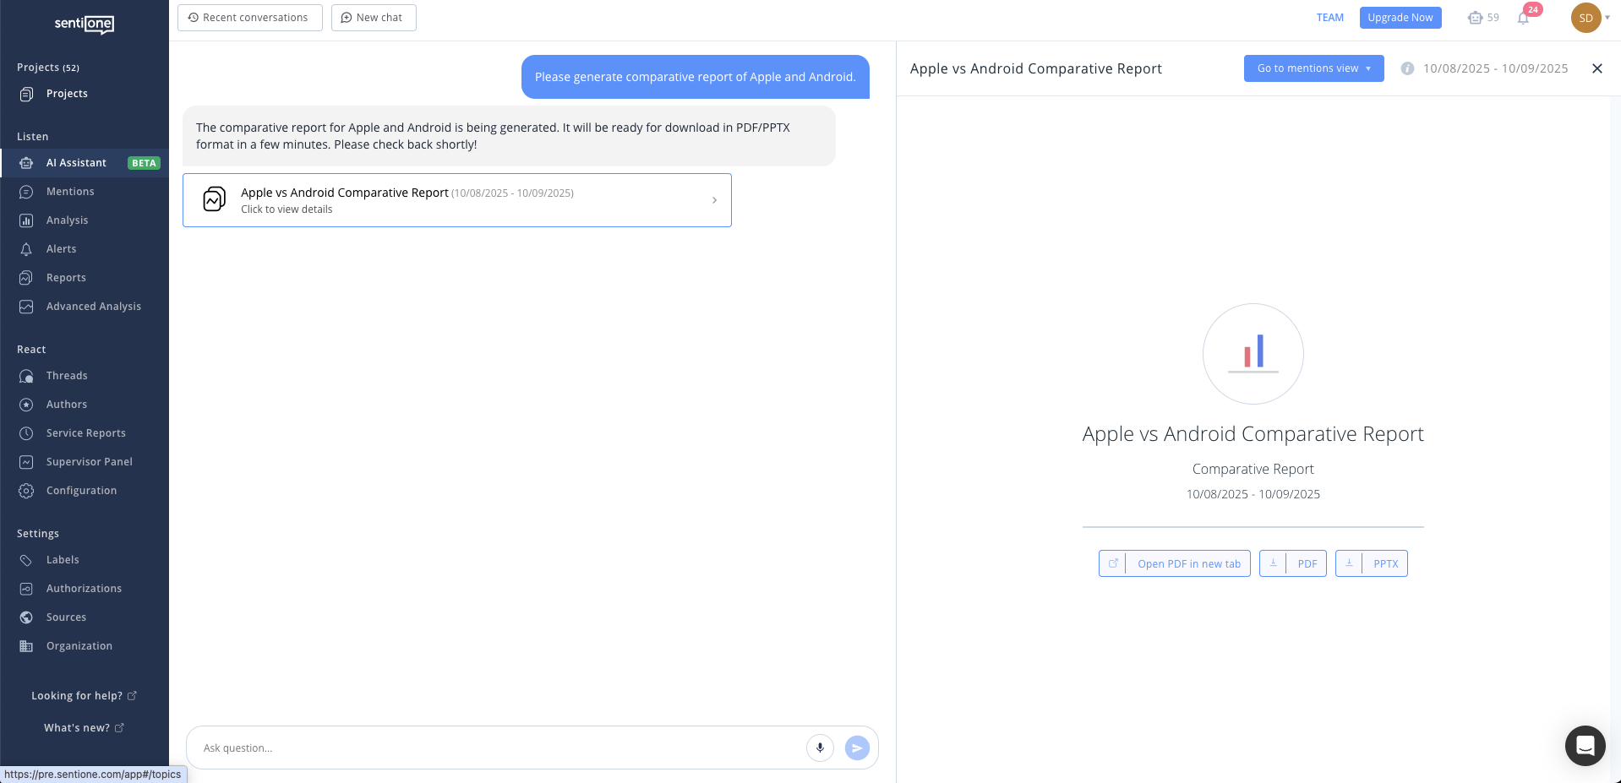The height and width of the screenshot is (783, 1621).
Task: Click the Ask question input field
Action: pos(499,748)
